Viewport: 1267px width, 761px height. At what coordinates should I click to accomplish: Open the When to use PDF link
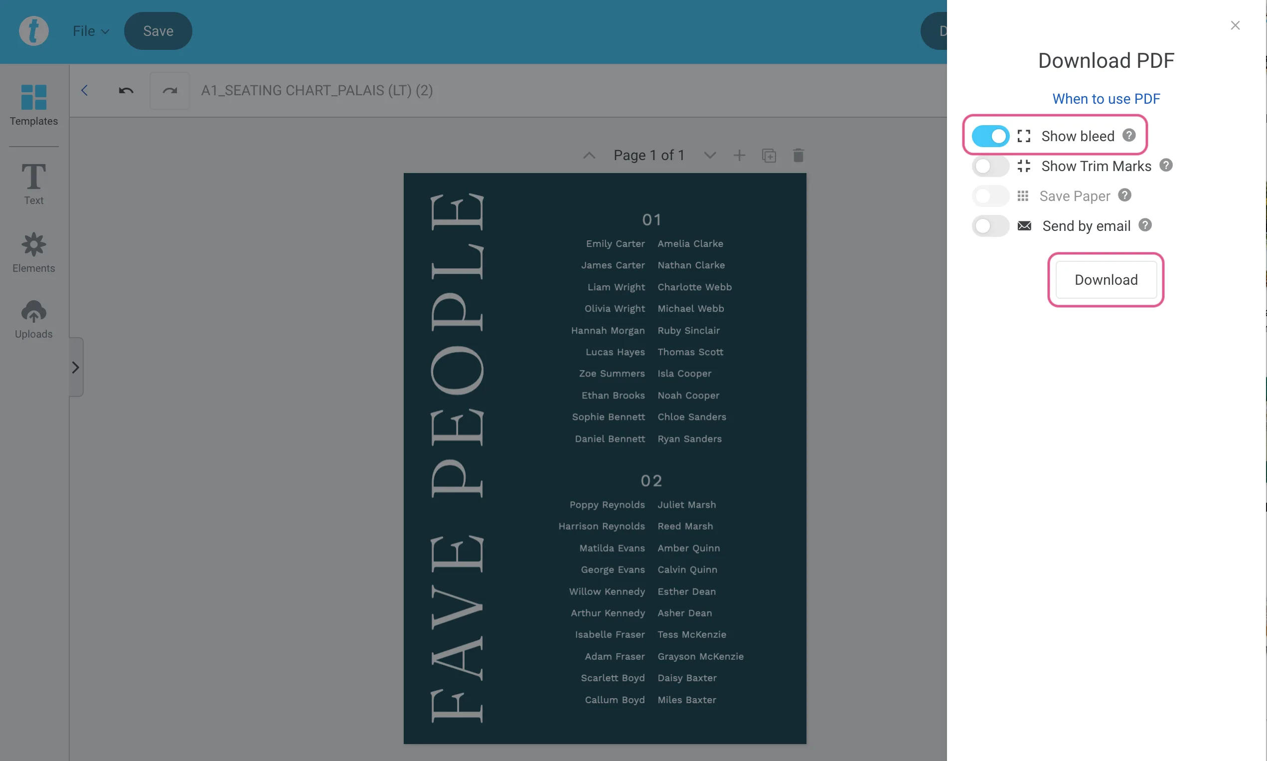[x=1106, y=98]
